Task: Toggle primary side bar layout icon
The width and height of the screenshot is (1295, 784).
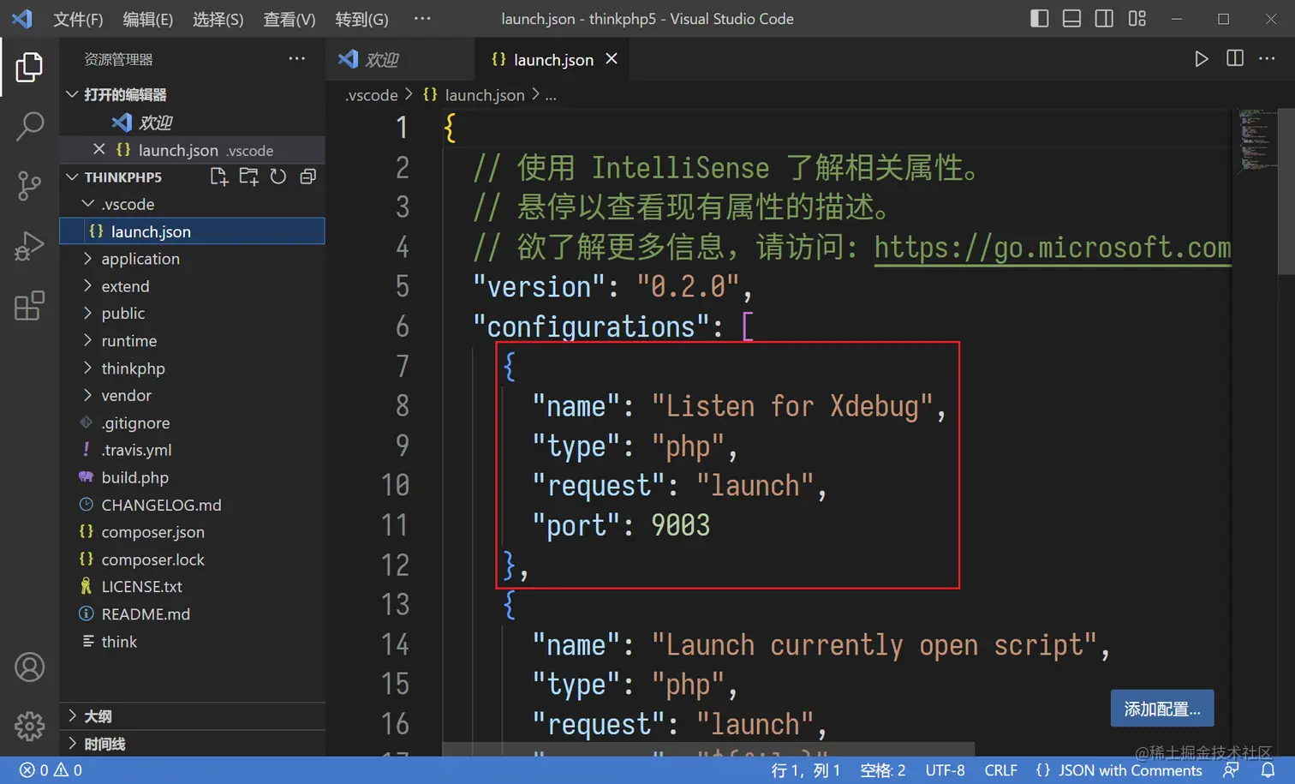Action: click(x=1039, y=18)
